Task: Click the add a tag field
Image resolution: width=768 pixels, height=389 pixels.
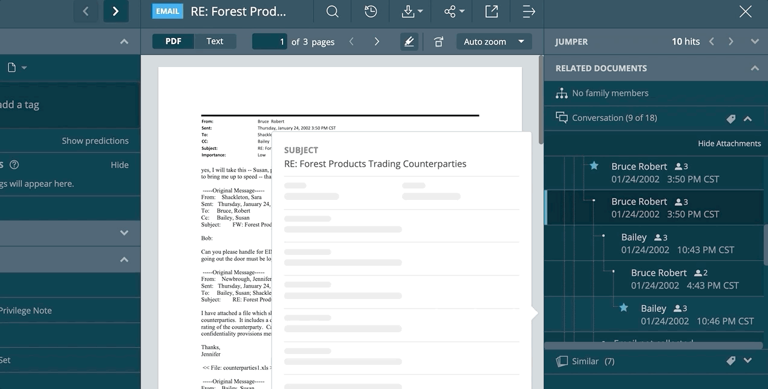Action: (70, 104)
